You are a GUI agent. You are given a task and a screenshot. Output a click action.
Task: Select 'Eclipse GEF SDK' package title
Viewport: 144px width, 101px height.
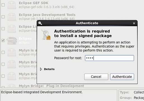pyautogui.click(x=34, y=3)
